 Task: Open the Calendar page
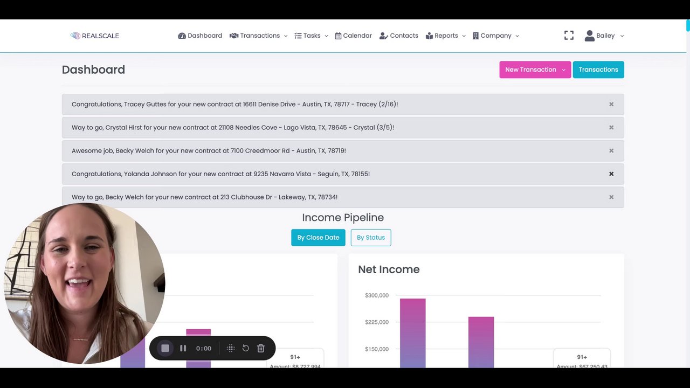click(x=354, y=36)
